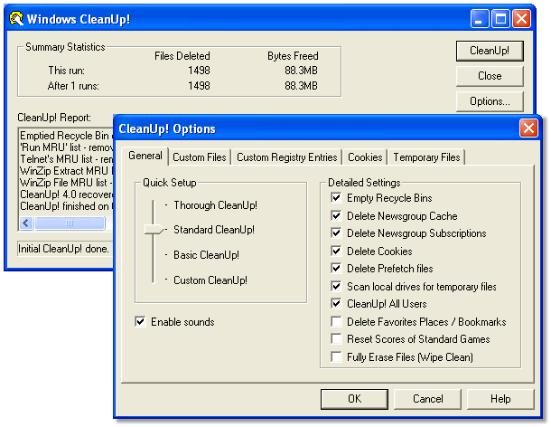The height and width of the screenshot is (427, 551).
Task: Toggle Delete Prefetch files option
Action: [x=337, y=269]
